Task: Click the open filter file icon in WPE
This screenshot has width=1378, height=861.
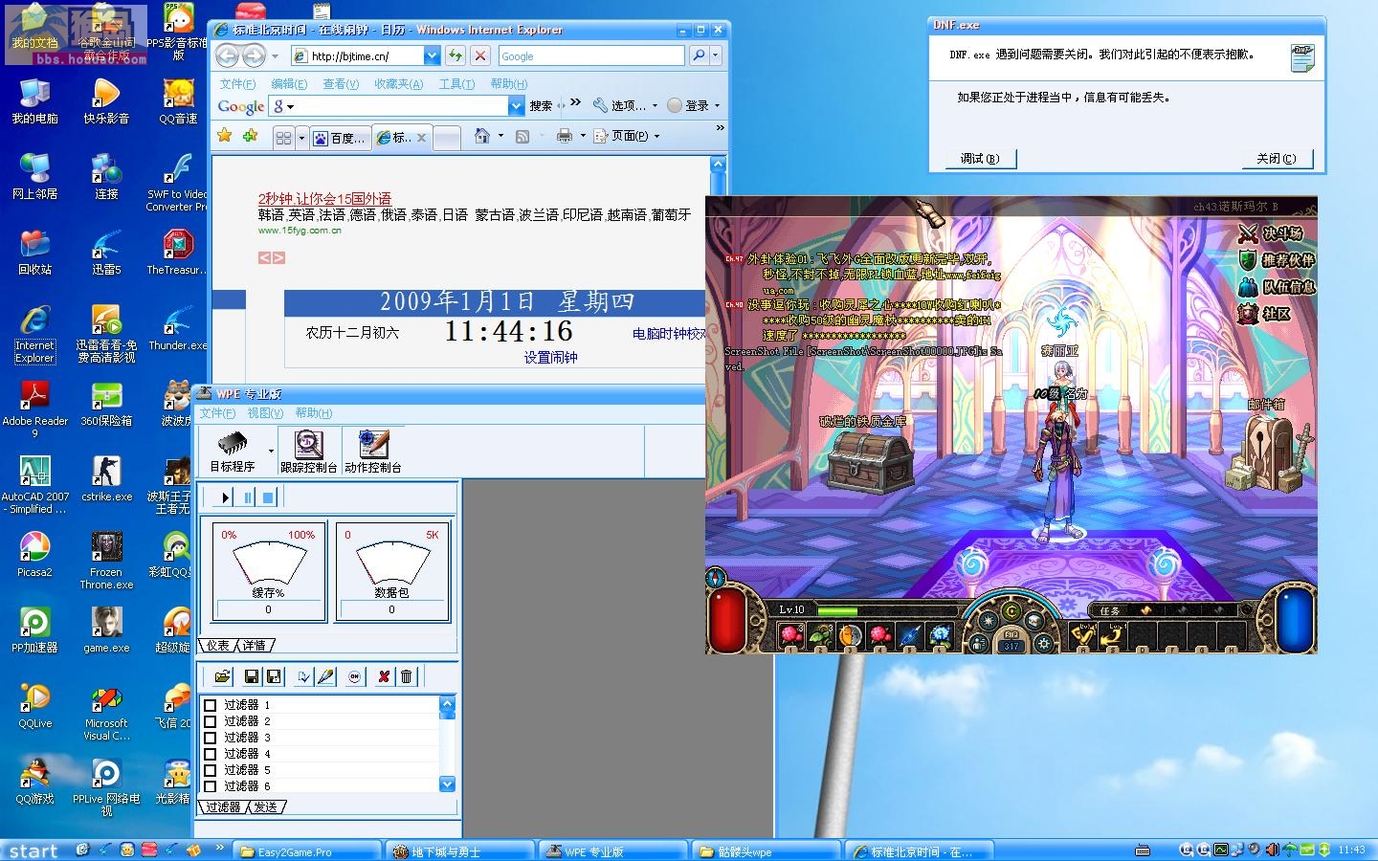Action: tap(222, 676)
